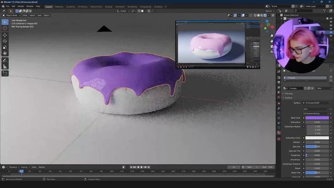Click the Surface shader Principled BSDF button
This screenshot has height=188, width=334.
pyautogui.click(x=316, y=103)
